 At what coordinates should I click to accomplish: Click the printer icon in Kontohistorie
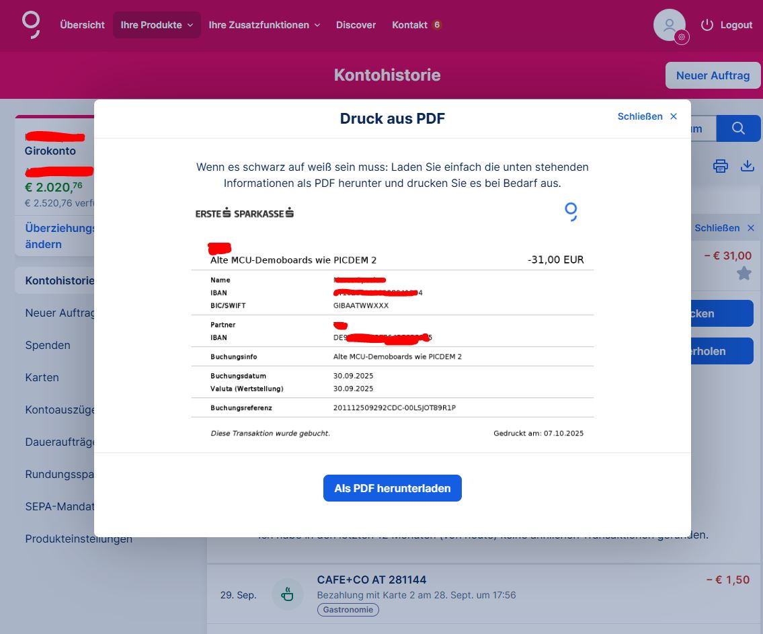(x=720, y=166)
